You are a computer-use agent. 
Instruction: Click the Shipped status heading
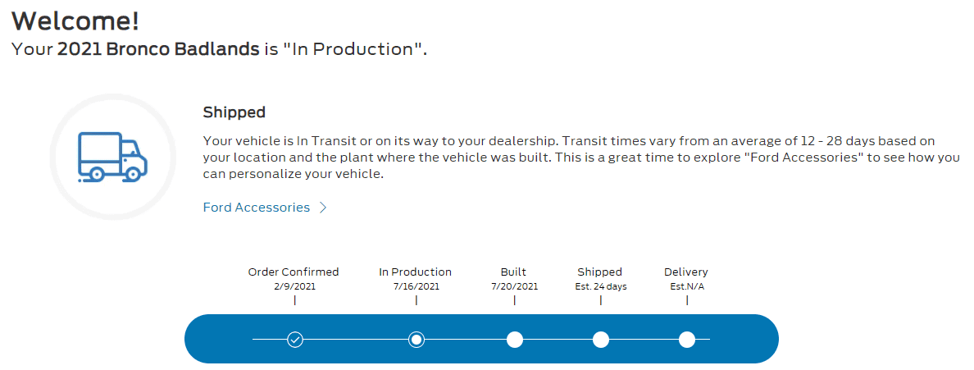234,112
